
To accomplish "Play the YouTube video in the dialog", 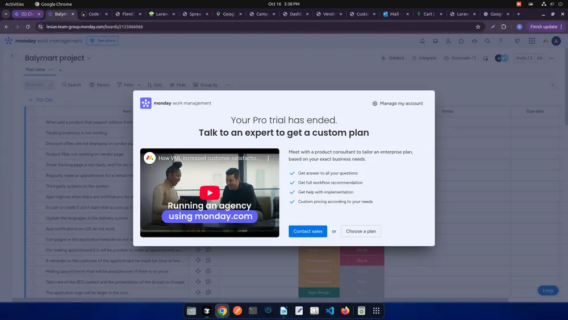I will click(210, 193).
